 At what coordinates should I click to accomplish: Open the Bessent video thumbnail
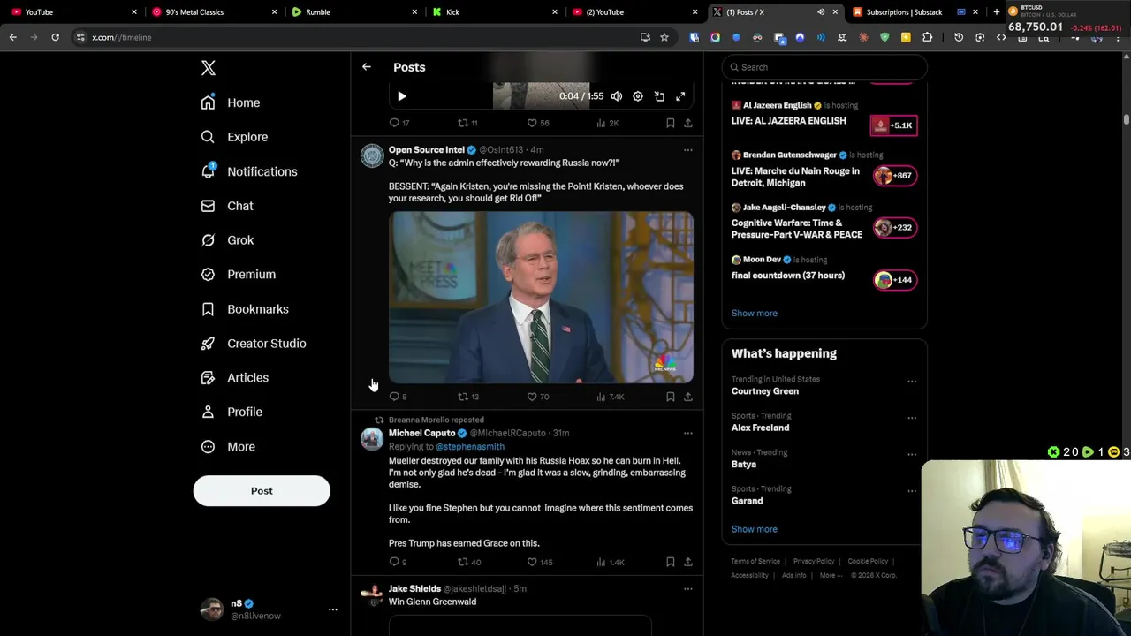(541, 297)
